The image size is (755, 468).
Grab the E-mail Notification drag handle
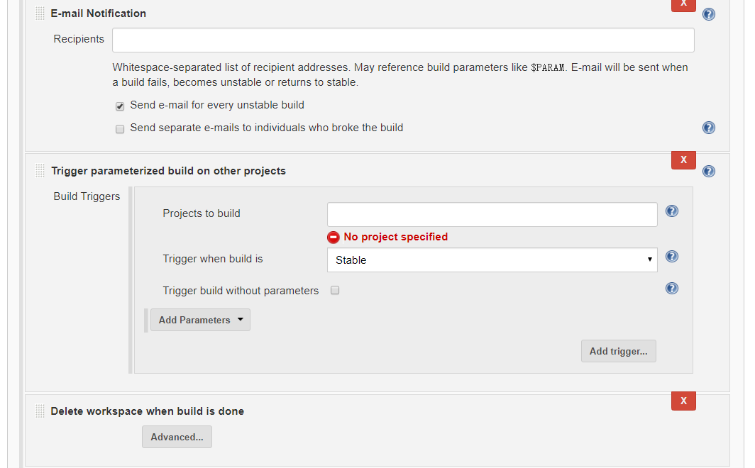point(40,13)
